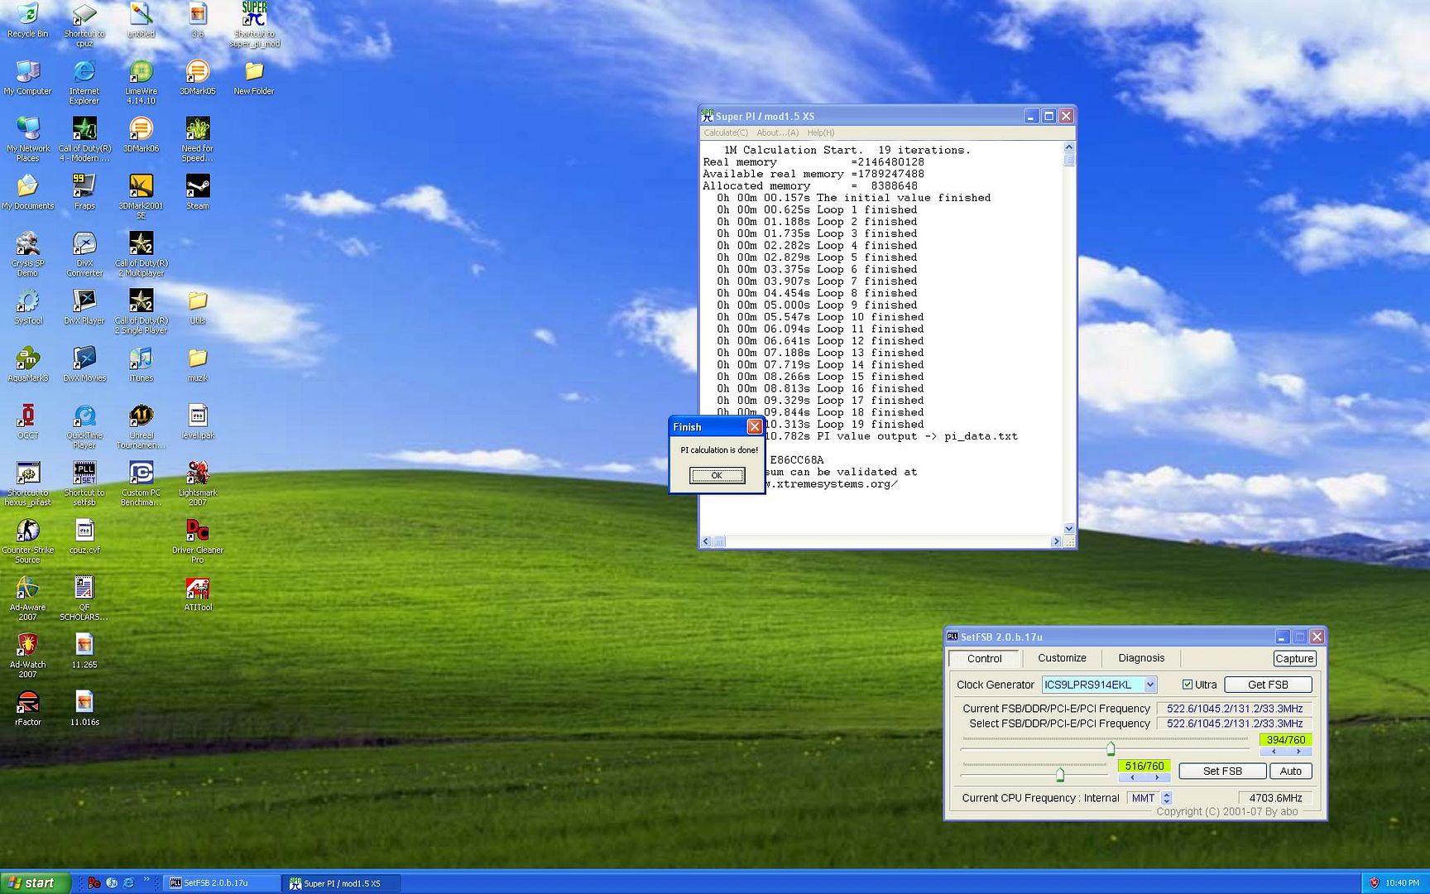Select the Lightsmark 2007 icon
1430x894 pixels.
[197, 483]
